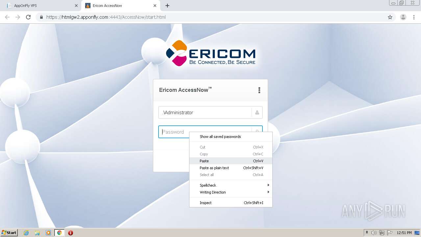The image size is (421, 237).
Task: Select Paste from the context menu
Action: point(231,161)
